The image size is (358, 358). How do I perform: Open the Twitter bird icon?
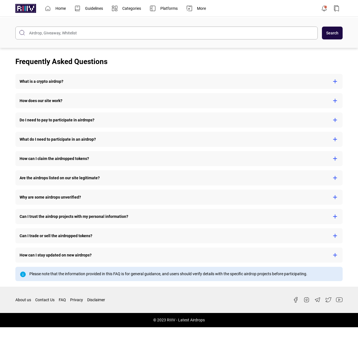click(x=328, y=300)
